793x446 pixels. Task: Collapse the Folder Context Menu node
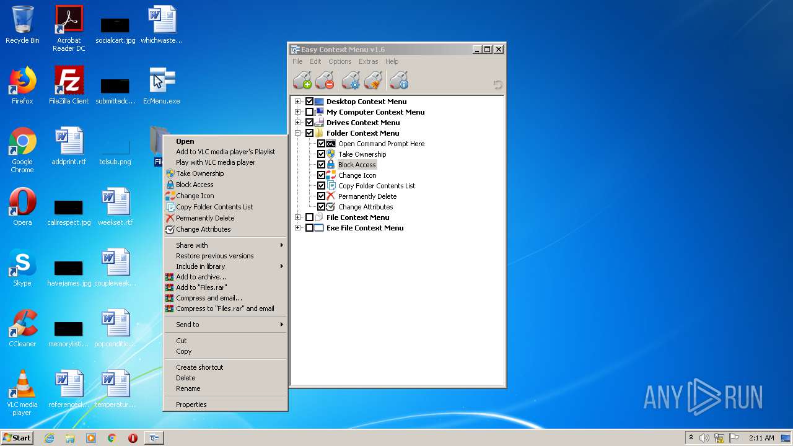(298, 133)
